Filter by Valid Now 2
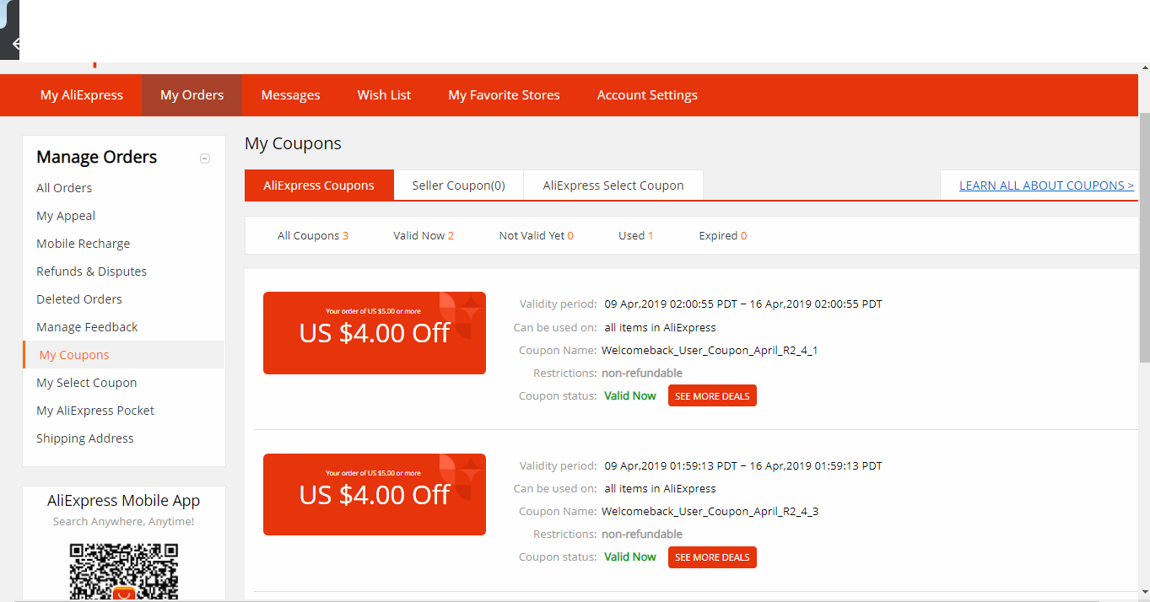This screenshot has height=602, width=1150. [424, 236]
